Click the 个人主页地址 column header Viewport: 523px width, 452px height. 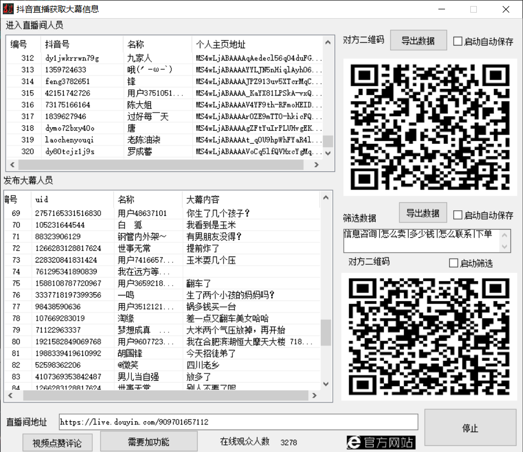coord(258,44)
